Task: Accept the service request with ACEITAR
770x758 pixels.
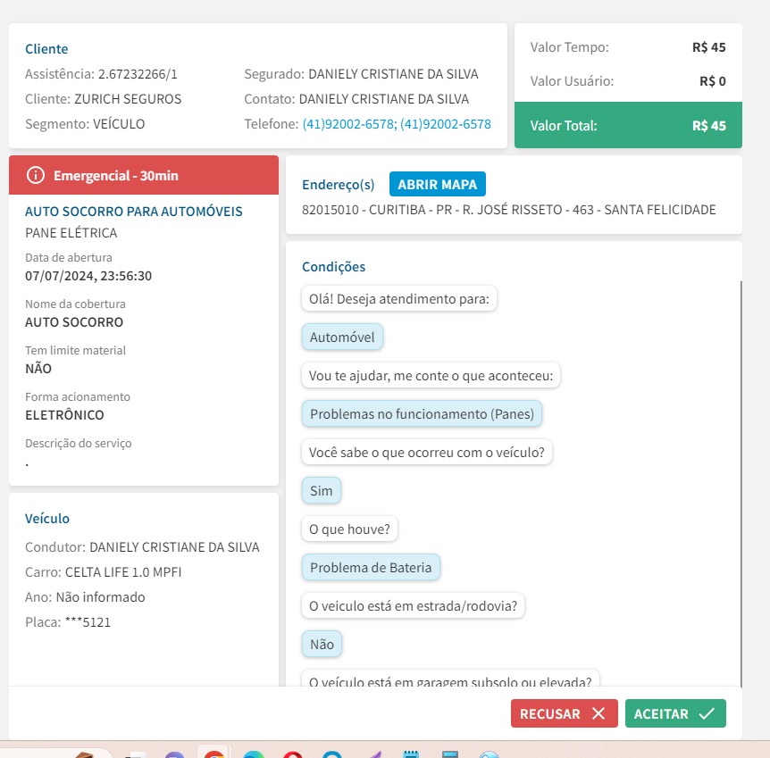Action: click(675, 713)
